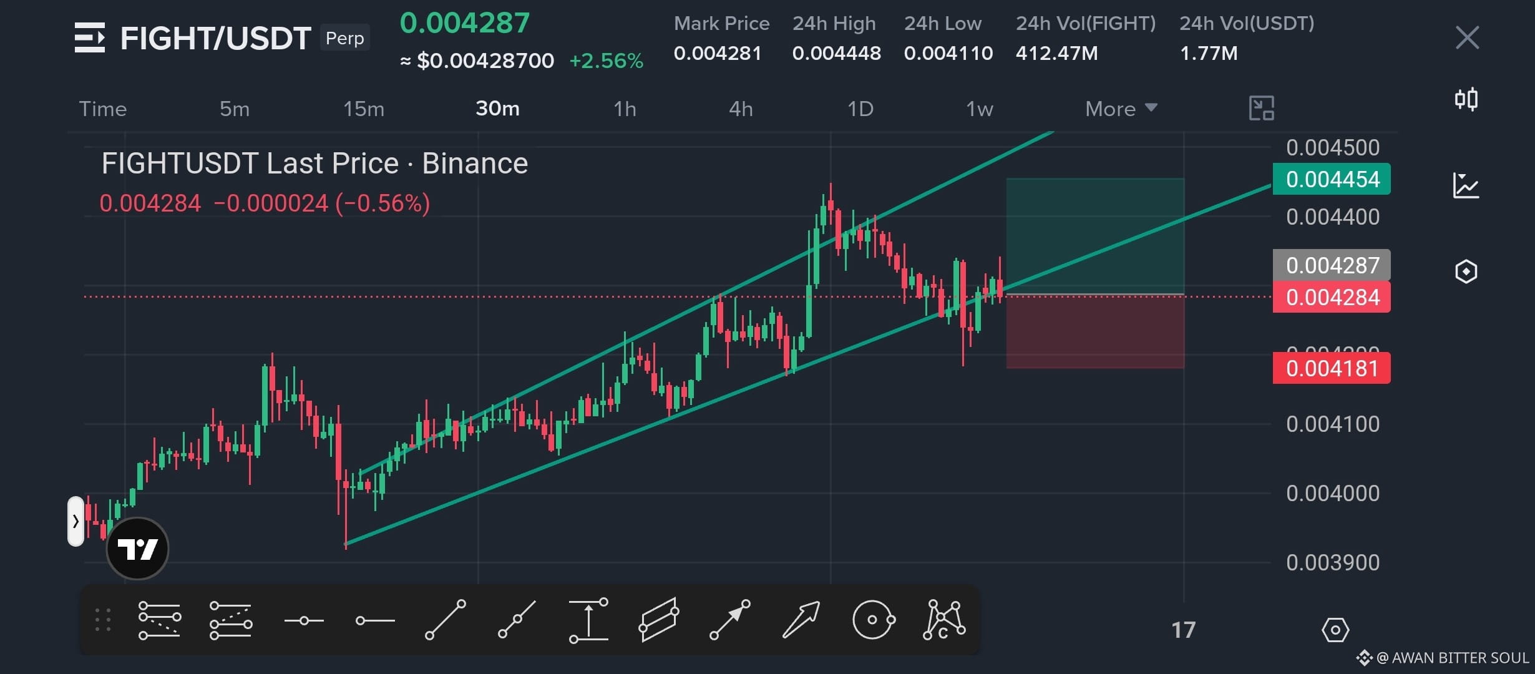Select the parallel channel tool
The width and height of the screenshot is (1535, 674).
(659, 620)
